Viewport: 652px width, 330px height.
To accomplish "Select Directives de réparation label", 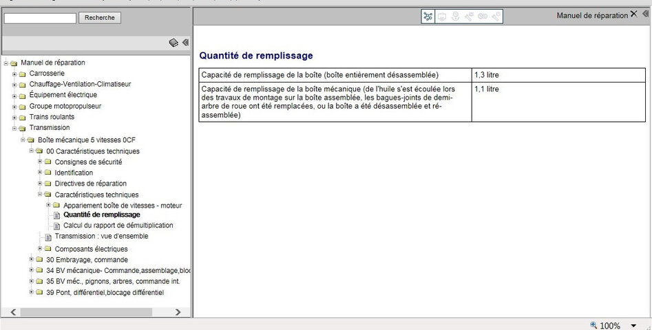I will coord(91,184).
